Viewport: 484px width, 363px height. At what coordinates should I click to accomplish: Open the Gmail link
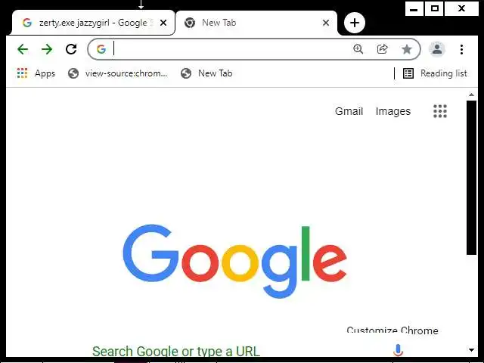point(349,111)
